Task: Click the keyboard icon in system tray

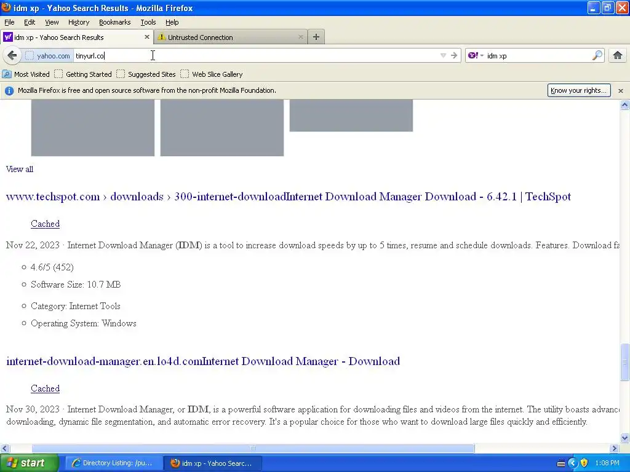Action: (x=561, y=463)
